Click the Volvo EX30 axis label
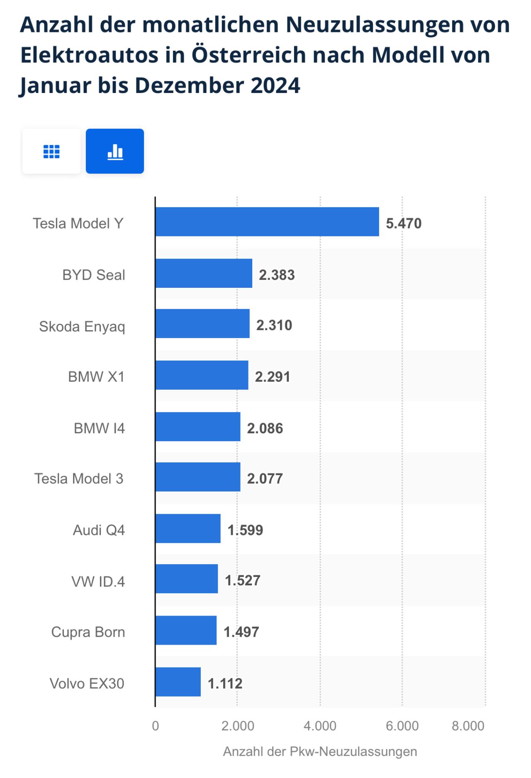This screenshot has height=778, width=531. (x=87, y=683)
